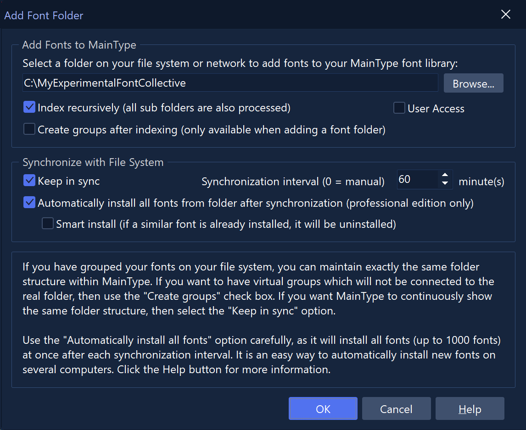526x430 pixels.
Task: Click the Add Font Folder title bar
Action: coord(229,15)
